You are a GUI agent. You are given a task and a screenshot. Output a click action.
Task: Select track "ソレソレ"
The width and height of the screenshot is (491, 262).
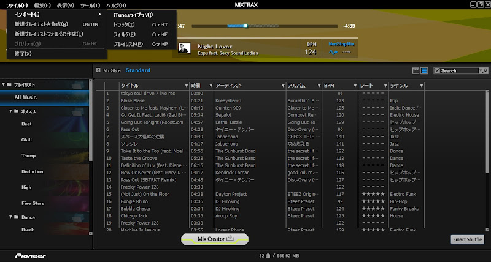[x=130, y=144]
